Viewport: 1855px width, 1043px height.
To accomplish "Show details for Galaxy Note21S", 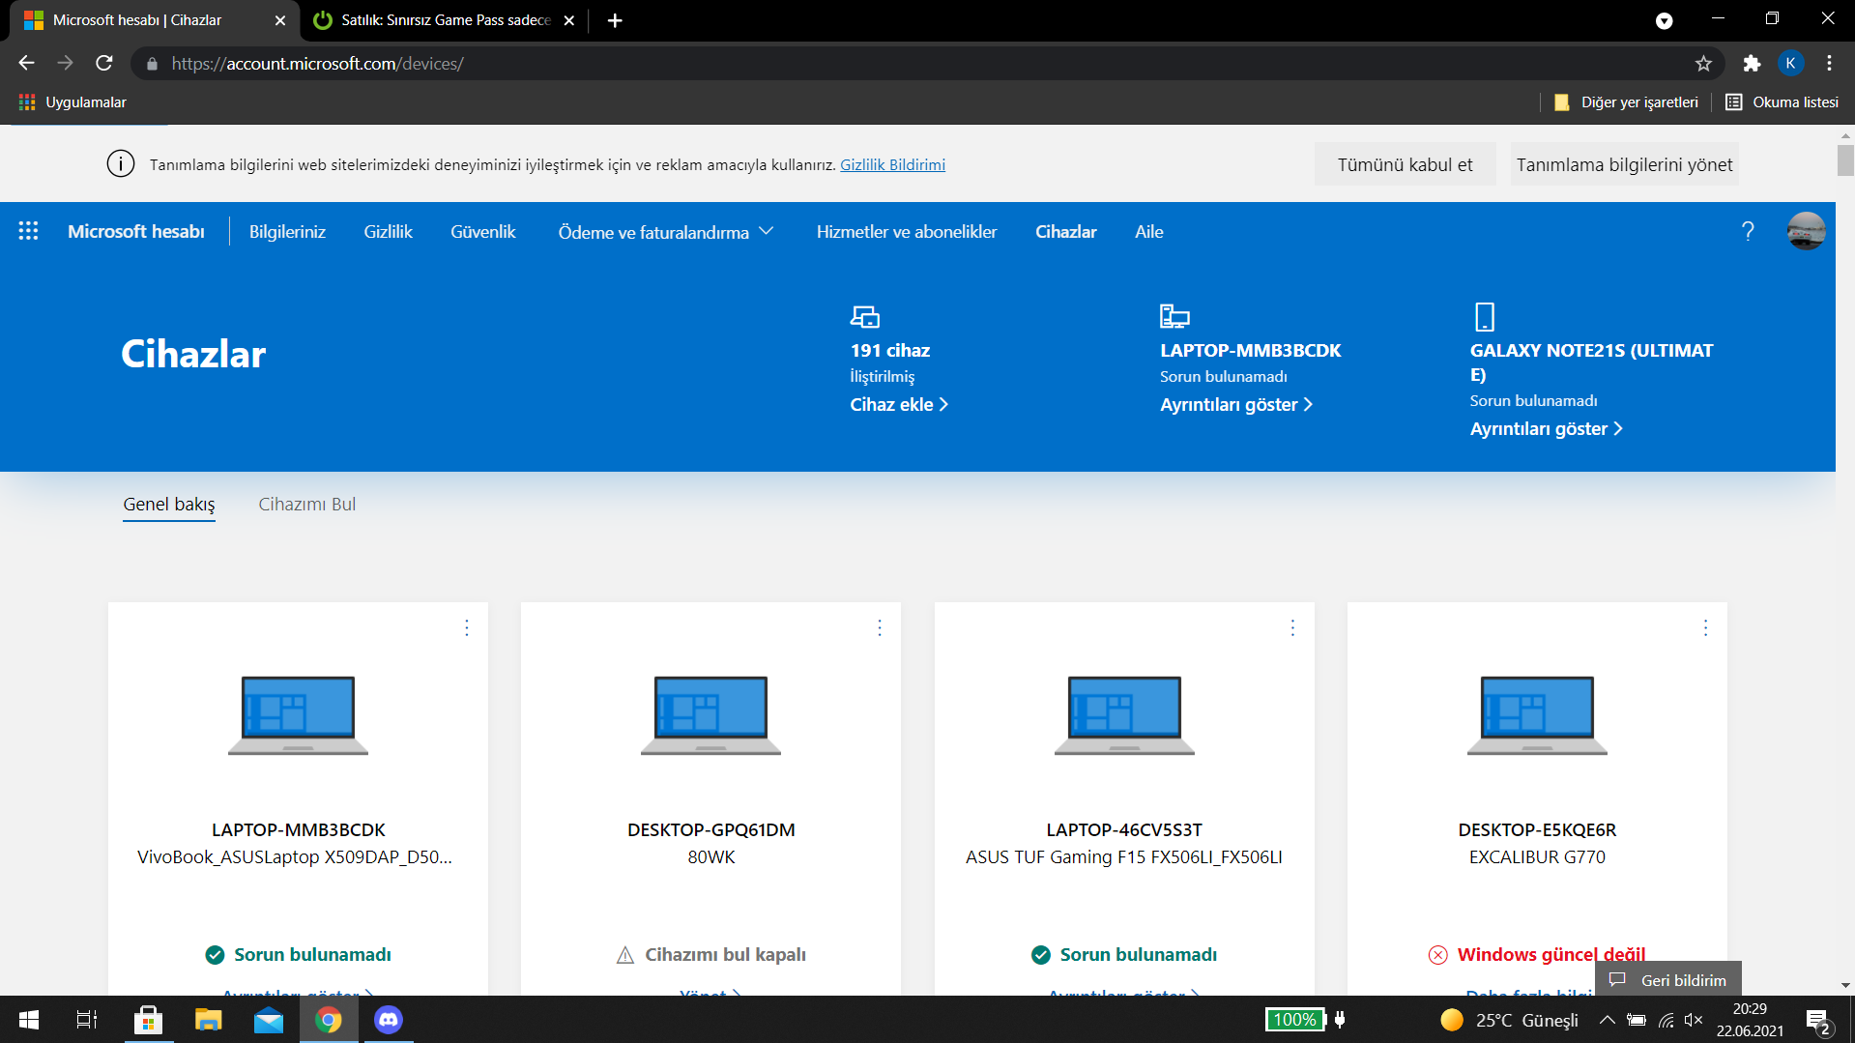I will tap(1547, 429).
